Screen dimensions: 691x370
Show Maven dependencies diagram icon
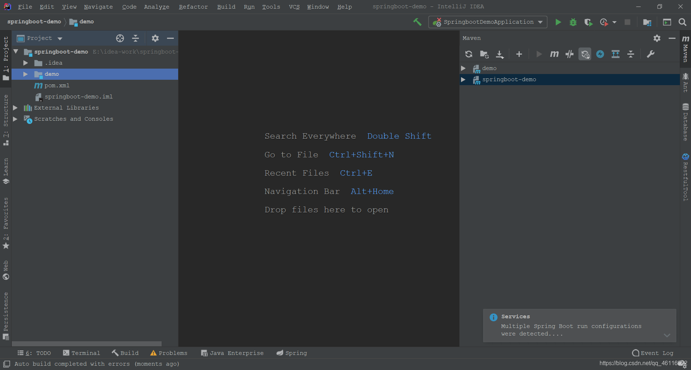[615, 54]
